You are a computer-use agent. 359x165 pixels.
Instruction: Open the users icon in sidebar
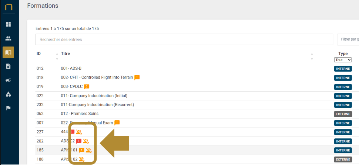point(9,38)
